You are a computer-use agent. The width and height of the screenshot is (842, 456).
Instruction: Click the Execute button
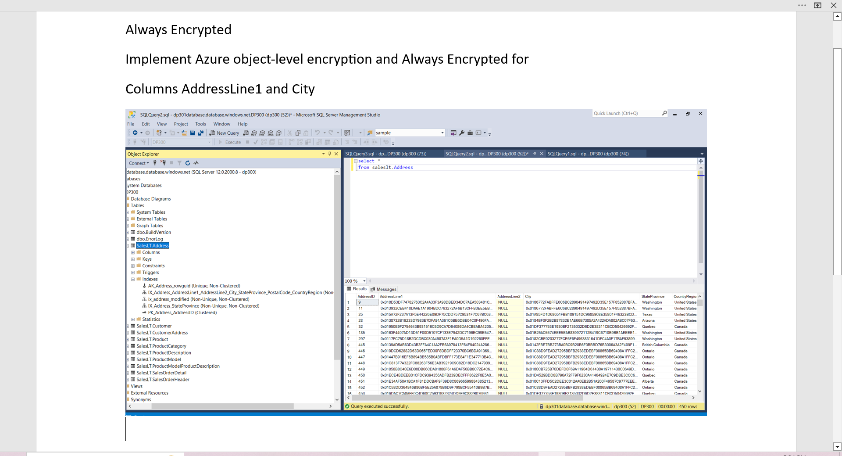click(230, 142)
